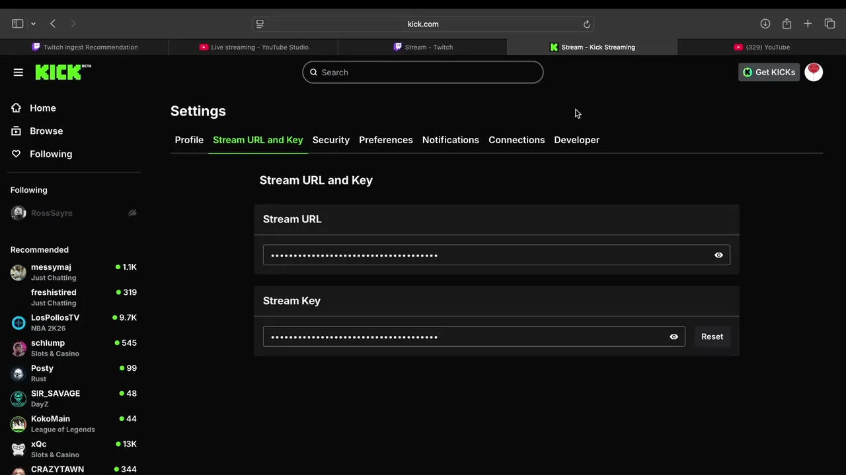Click the Safari share icon
This screenshot has width=846, height=475.
point(787,24)
